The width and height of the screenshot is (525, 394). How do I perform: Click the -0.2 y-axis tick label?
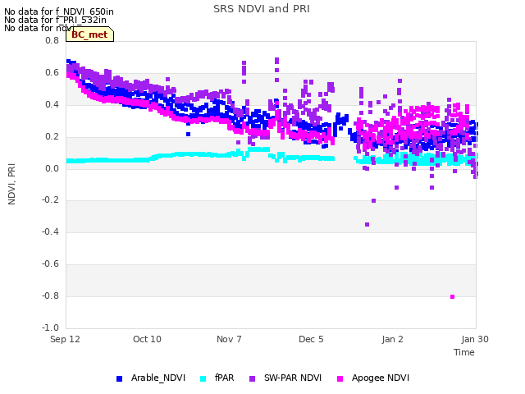[x=50, y=200]
